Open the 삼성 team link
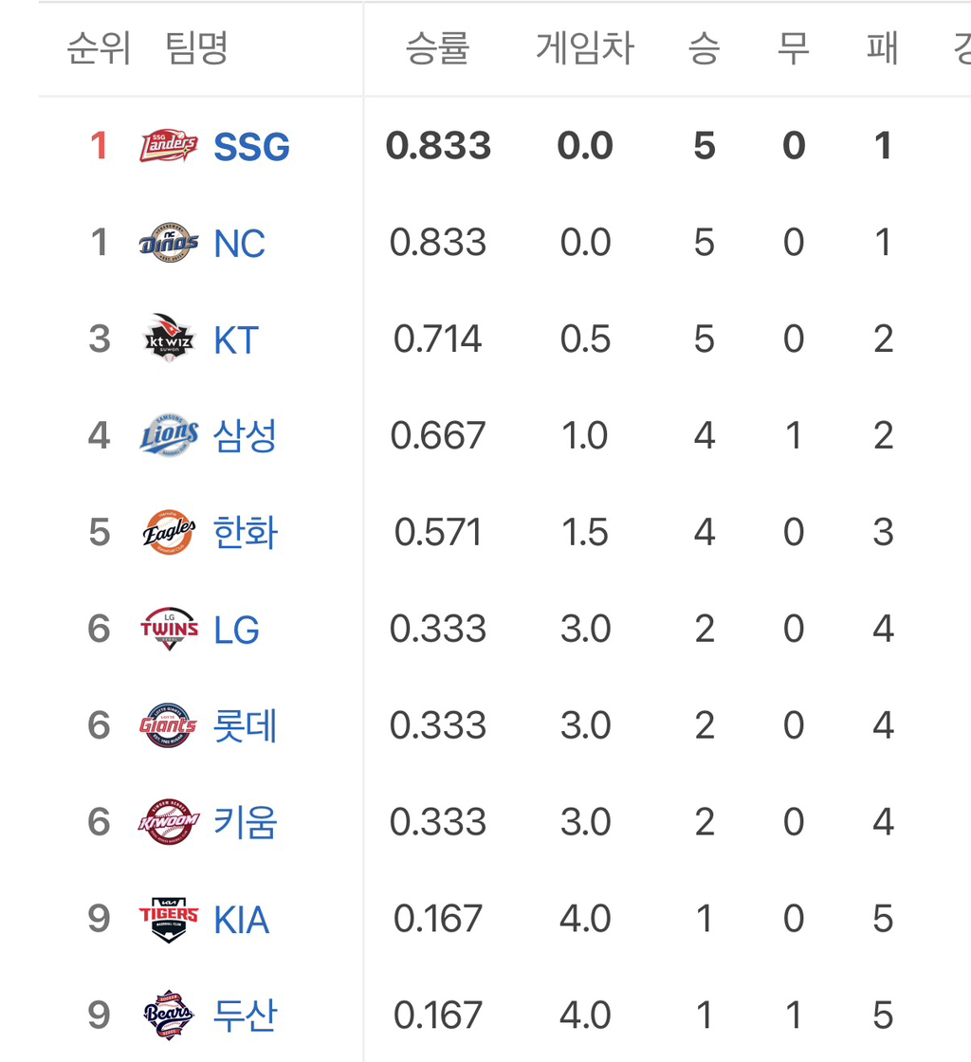The width and height of the screenshot is (971, 1062). click(x=245, y=436)
